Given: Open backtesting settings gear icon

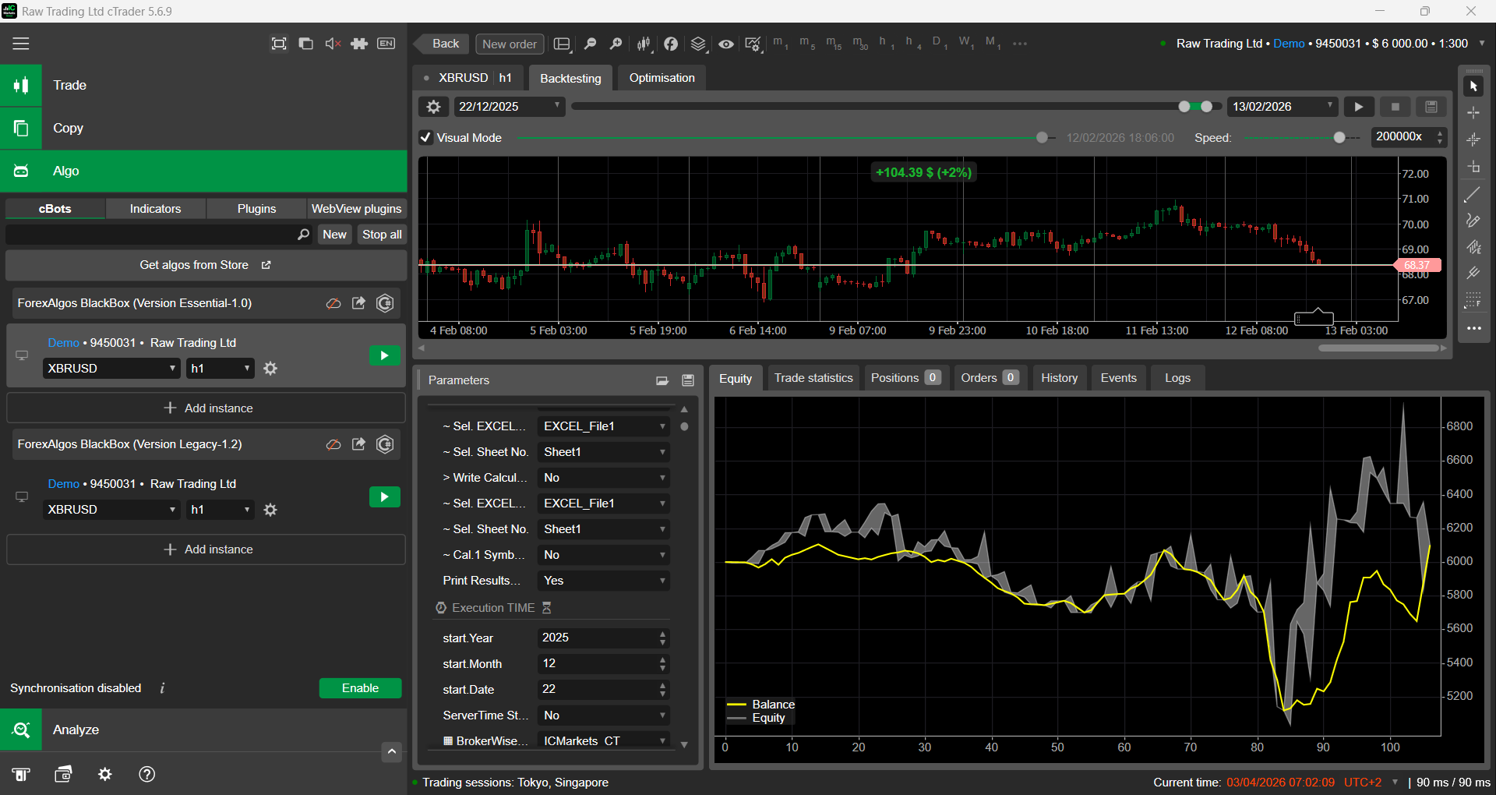Looking at the screenshot, I should [x=434, y=107].
